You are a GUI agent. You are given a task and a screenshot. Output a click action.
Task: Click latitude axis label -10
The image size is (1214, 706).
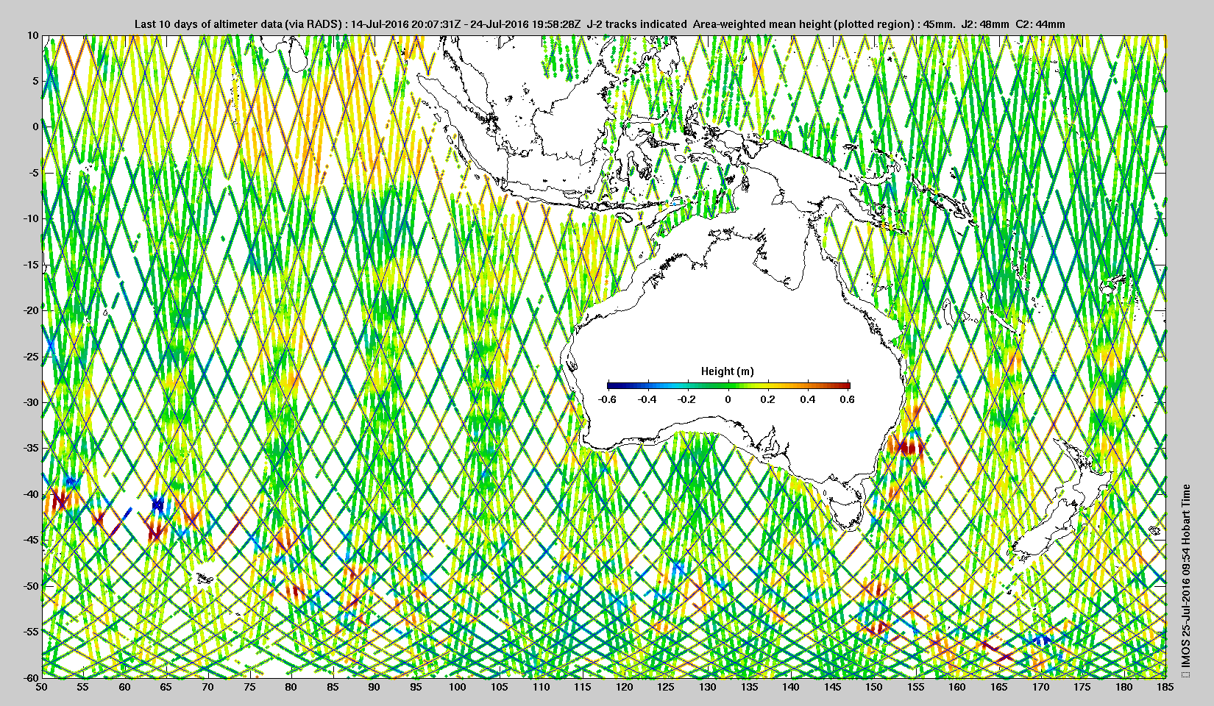click(x=31, y=218)
